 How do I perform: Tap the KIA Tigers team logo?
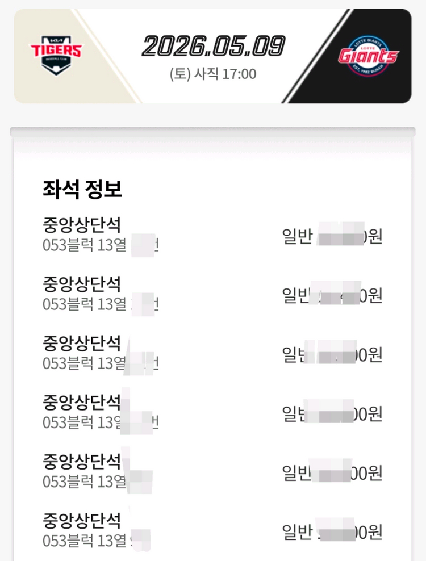[56, 55]
